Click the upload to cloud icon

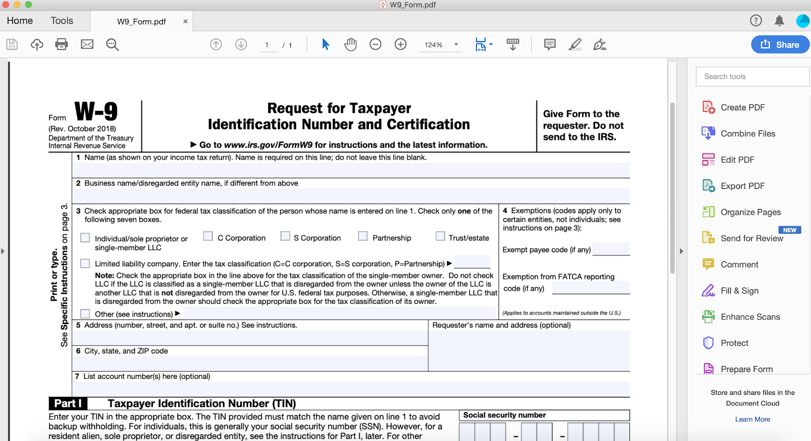click(37, 45)
